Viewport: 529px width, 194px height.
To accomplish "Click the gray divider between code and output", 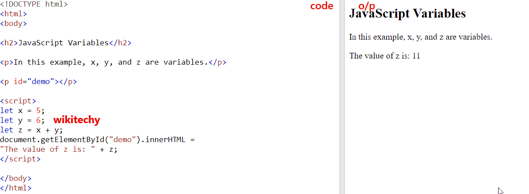I will coord(342,97).
